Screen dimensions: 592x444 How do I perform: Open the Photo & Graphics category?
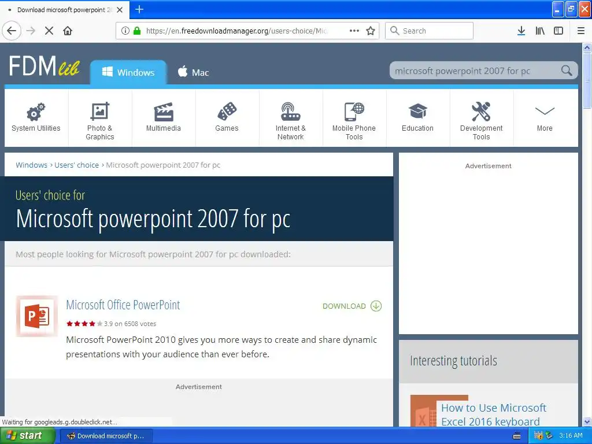100,117
